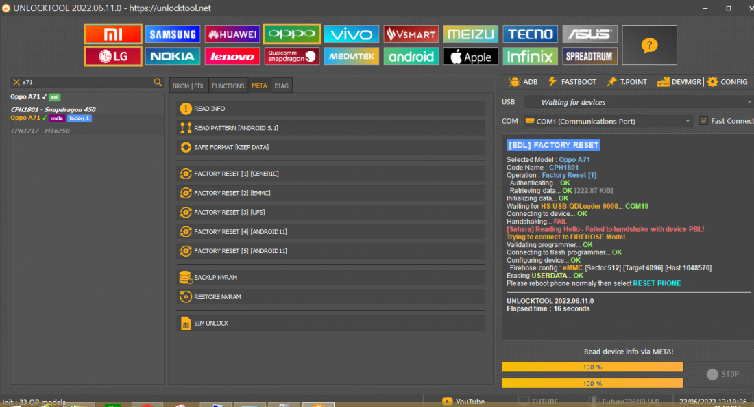The width and height of the screenshot is (754, 407).
Task: Run FACTORY RESET [4] [ANDROID11]
Action: [x=331, y=231]
